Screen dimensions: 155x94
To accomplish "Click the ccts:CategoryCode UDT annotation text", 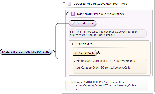I will click(x=106, y=85).
